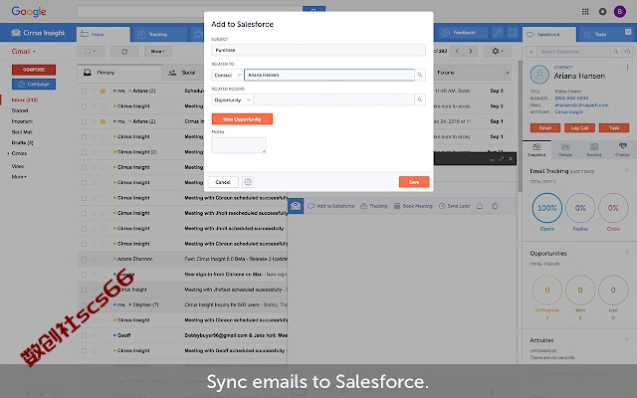Click the Save button in the dialog
Viewport: 637px width, 398px height.
point(414,182)
